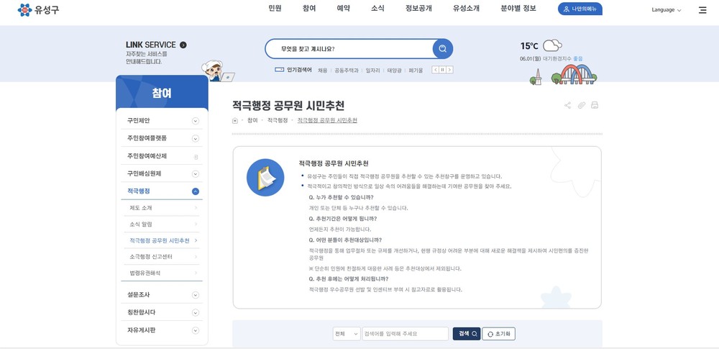Show previous popular search keyword
This screenshot has height=349, width=719.
click(x=435, y=70)
